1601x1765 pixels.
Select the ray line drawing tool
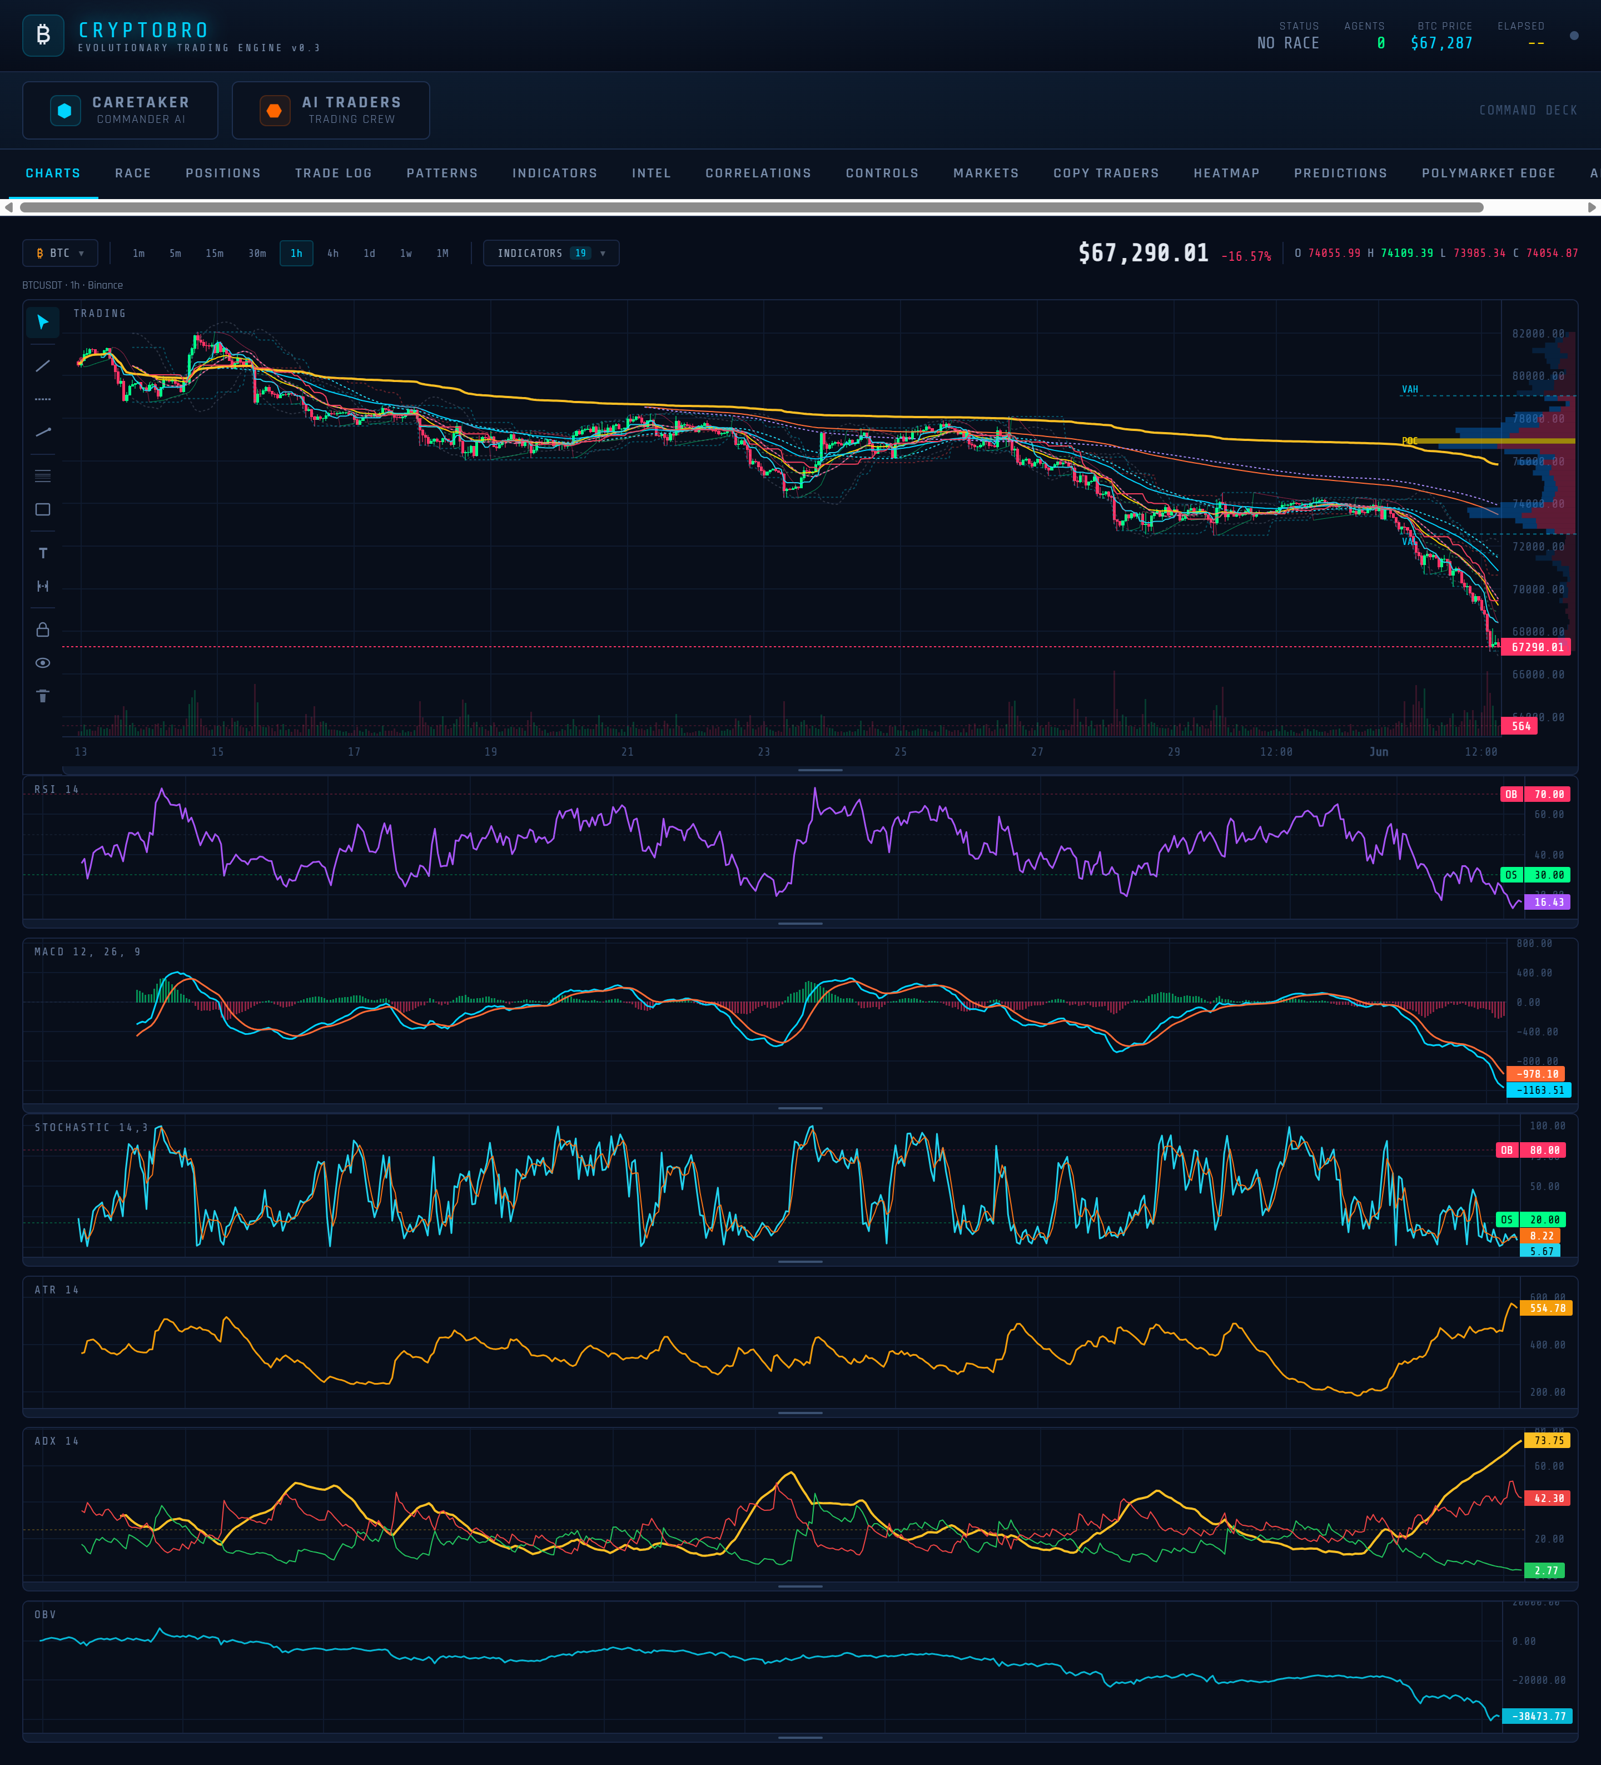43,433
